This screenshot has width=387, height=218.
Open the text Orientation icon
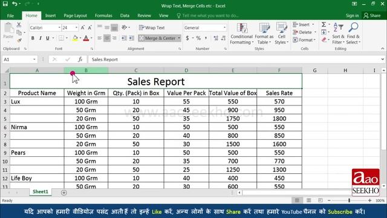(125, 27)
